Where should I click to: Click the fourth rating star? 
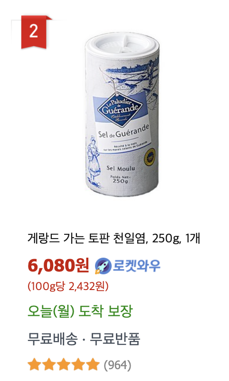pos(78,365)
